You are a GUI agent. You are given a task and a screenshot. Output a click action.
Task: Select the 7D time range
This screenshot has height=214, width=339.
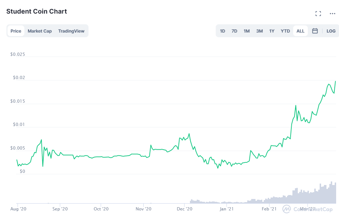(x=234, y=31)
